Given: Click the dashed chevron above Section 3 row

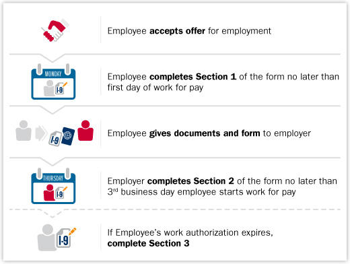Looking at the screenshot, I should tap(53, 213).
